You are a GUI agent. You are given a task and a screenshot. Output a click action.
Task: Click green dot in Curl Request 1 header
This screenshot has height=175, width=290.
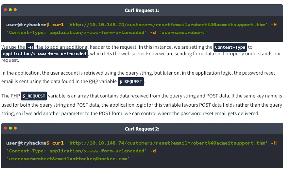click(x=10, y=9)
